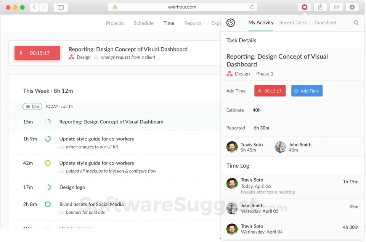
Task: Pause the 00:15:17 timer in Task Details
Action: pos(270,91)
